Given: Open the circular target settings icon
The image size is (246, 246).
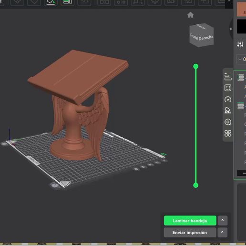Looking at the screenshot, I should tap(228, 122).
